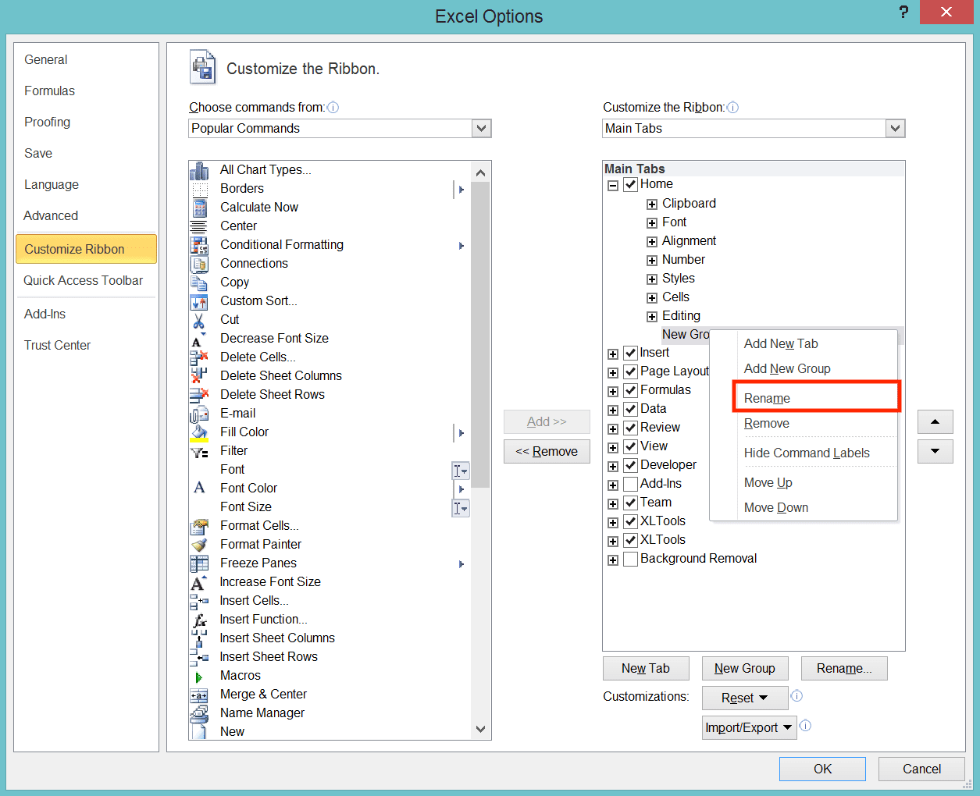This screenshot has width=980, height=796.
Task: Toggle the Team tab checkbox
Action: 631,503
